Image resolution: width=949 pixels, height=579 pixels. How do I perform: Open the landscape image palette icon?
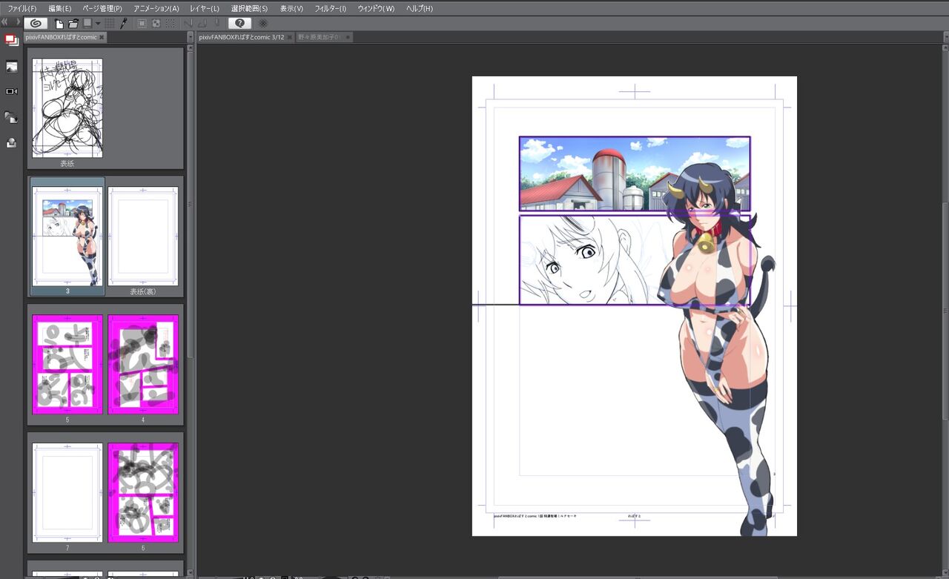coord(12,67)
